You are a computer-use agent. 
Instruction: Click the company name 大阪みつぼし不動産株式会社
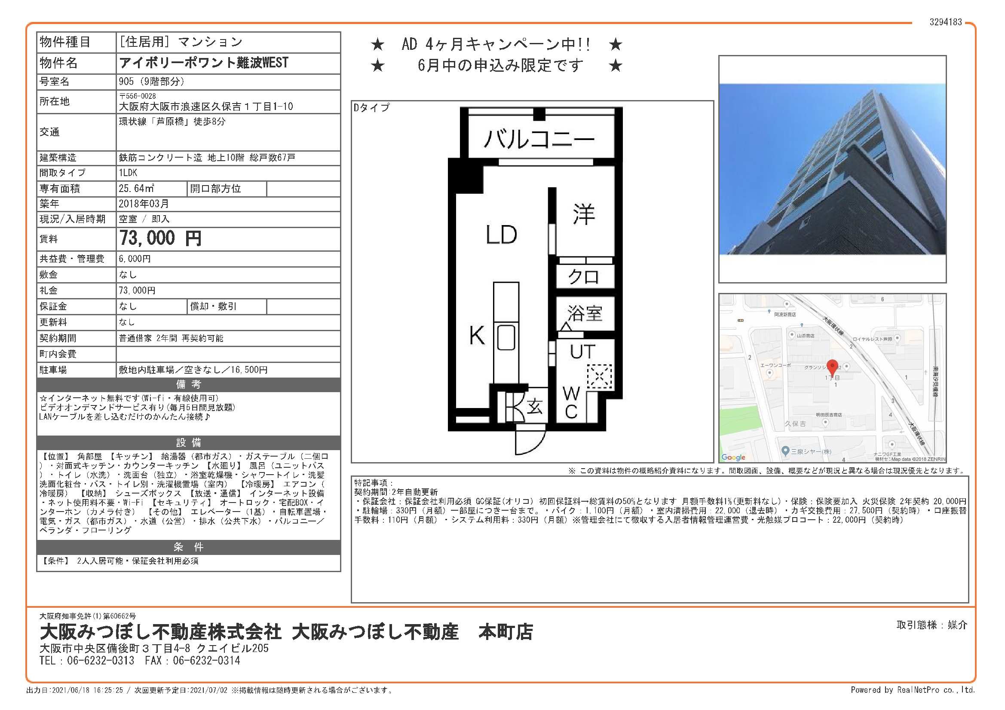[x=160, y=632]
